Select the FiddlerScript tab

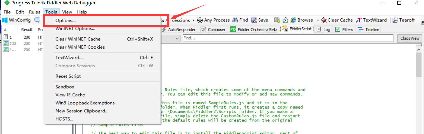[x=297, y=29]
